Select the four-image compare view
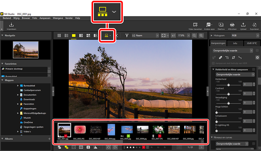This screenshot has width=261, height=151. (x=88, y=35)
